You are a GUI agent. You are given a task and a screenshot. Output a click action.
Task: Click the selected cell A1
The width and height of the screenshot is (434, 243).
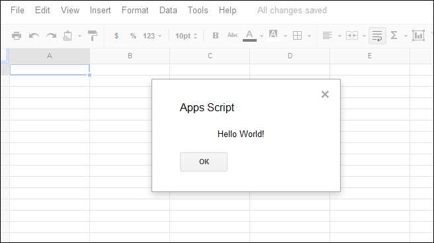click(x=50, y=70)
